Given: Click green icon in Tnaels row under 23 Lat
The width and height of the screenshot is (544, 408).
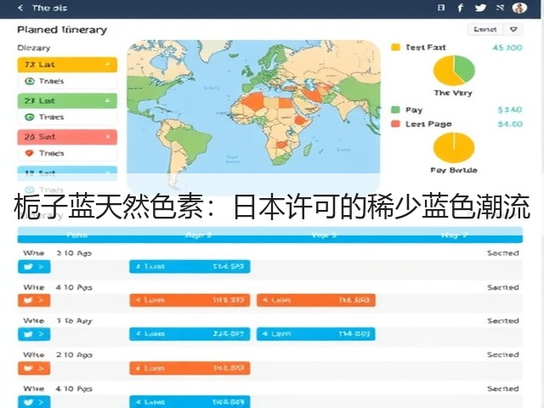Looking at the screenshot, I should click(x=30, y=117).
